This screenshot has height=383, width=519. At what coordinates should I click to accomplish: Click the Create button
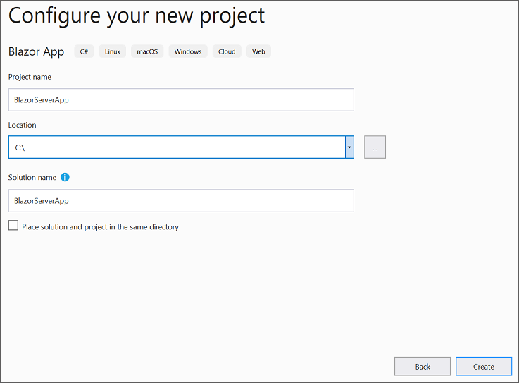click(483, 367)
